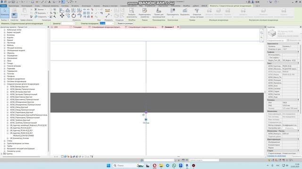
Task: Click the Thin Lines icon in quick access toolbar
Action: pyautogui.click(x=63, y=2)
